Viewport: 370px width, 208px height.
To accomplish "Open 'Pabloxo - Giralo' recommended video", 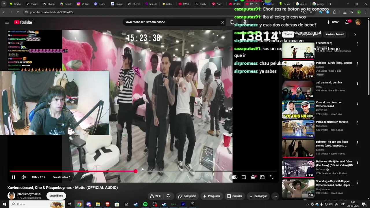I will point(298,70).
